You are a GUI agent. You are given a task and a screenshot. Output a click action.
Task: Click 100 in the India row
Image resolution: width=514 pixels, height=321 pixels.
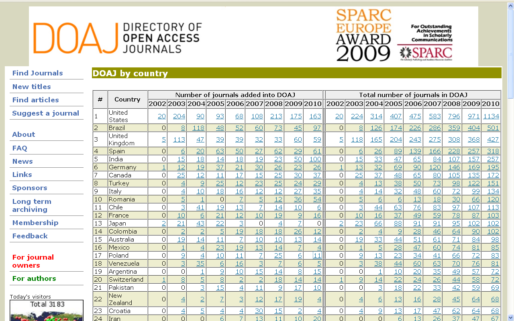315,159
